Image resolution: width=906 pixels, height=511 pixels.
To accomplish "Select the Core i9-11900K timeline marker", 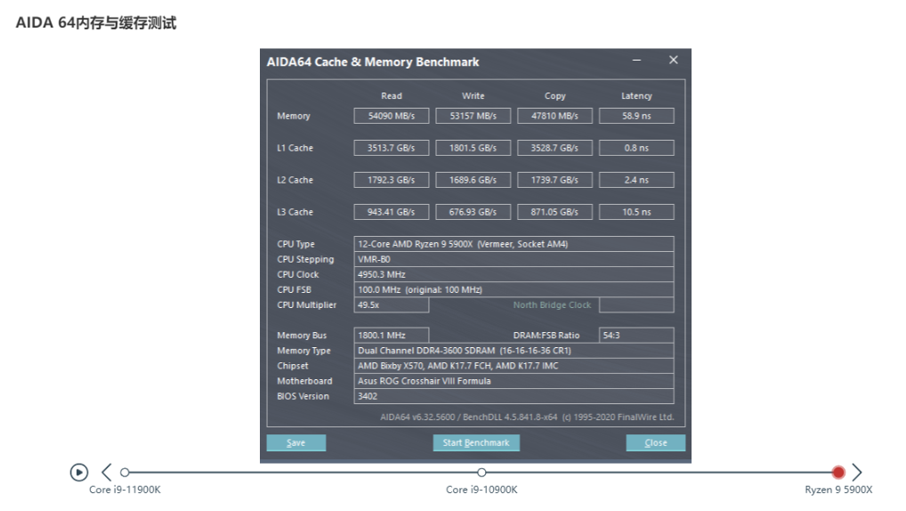I will point(125,472).
